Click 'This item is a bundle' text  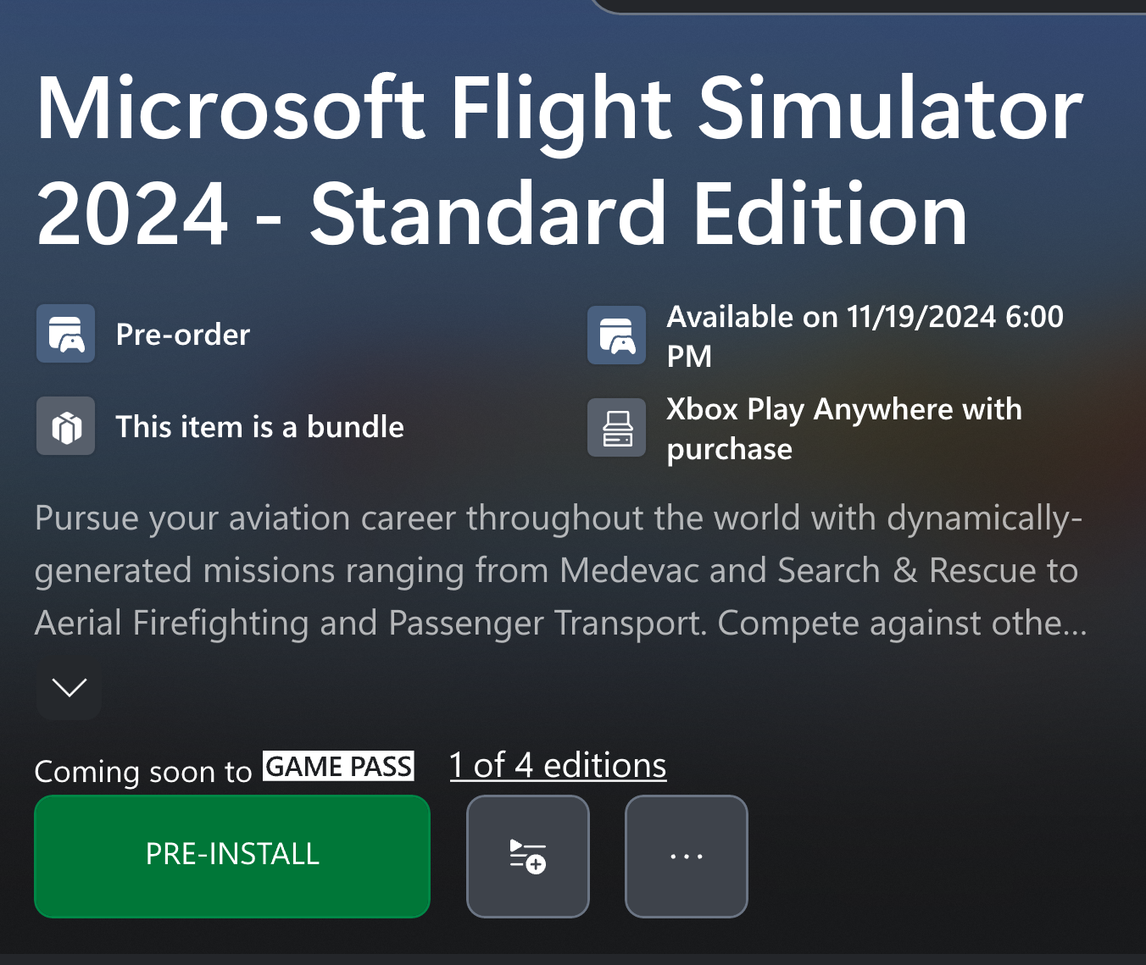click(x=259, y=427)
